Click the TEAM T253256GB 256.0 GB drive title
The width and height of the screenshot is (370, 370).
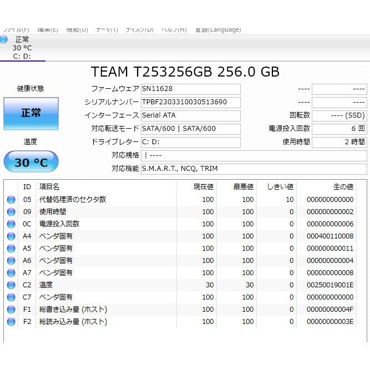click(185, 72)
